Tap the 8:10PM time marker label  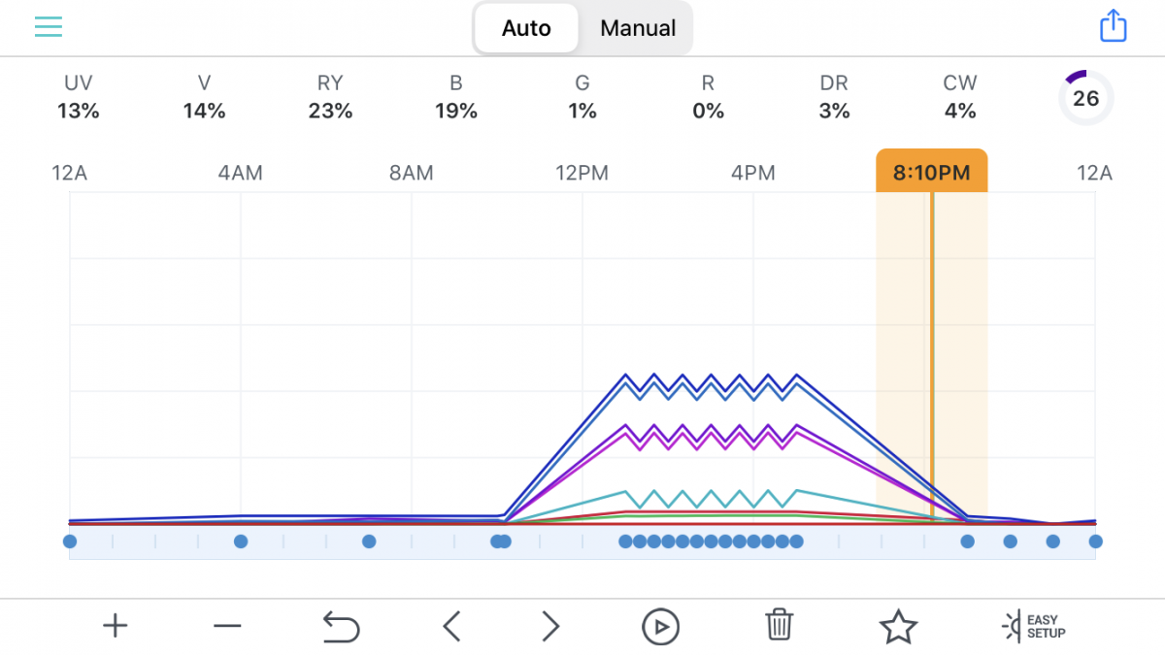931,175
